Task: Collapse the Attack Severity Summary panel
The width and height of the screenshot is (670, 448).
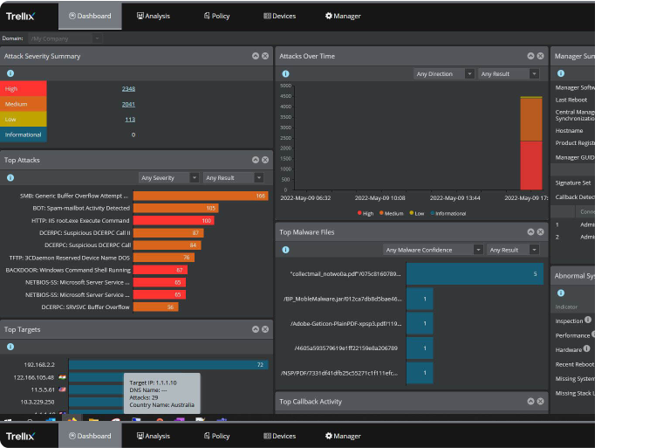Action: 256,56
